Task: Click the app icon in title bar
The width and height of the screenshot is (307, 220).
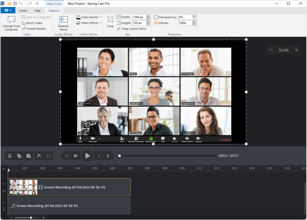Action: pyautogui.click(x=3, y=3)
